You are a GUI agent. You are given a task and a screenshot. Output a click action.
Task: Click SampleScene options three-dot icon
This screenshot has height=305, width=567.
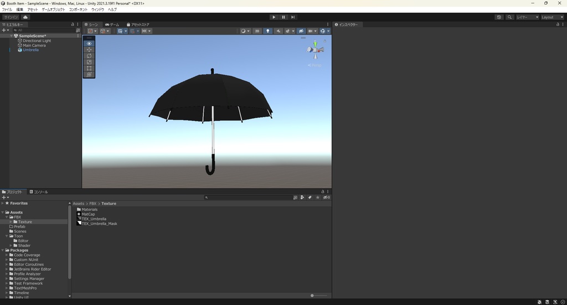tap(78, 36)
